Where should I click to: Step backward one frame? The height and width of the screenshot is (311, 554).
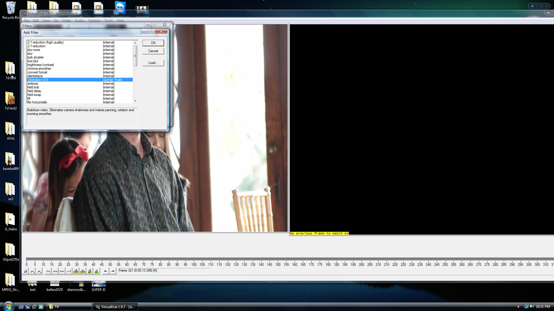[x=55, y=271]
